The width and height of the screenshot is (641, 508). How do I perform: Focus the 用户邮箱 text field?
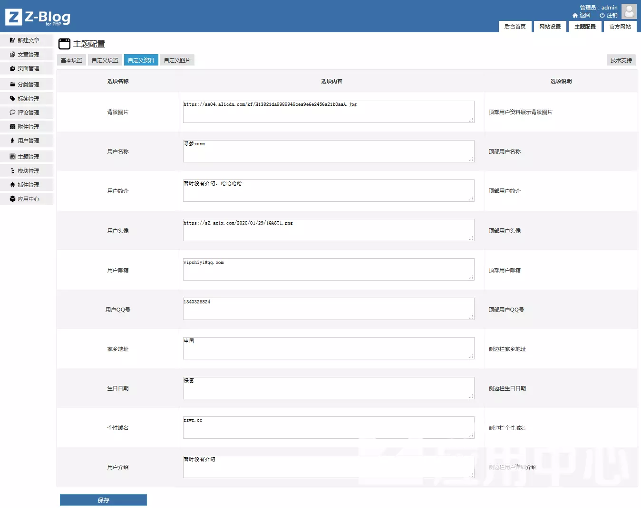click(x=328, y=269)
